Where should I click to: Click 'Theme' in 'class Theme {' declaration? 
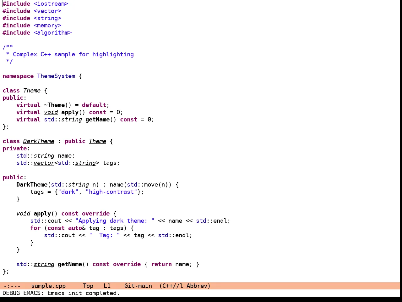[32, 91]
